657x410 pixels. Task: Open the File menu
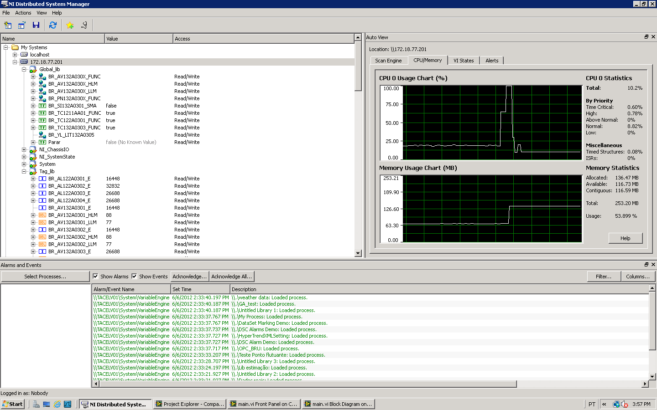(x=6, y=13)
